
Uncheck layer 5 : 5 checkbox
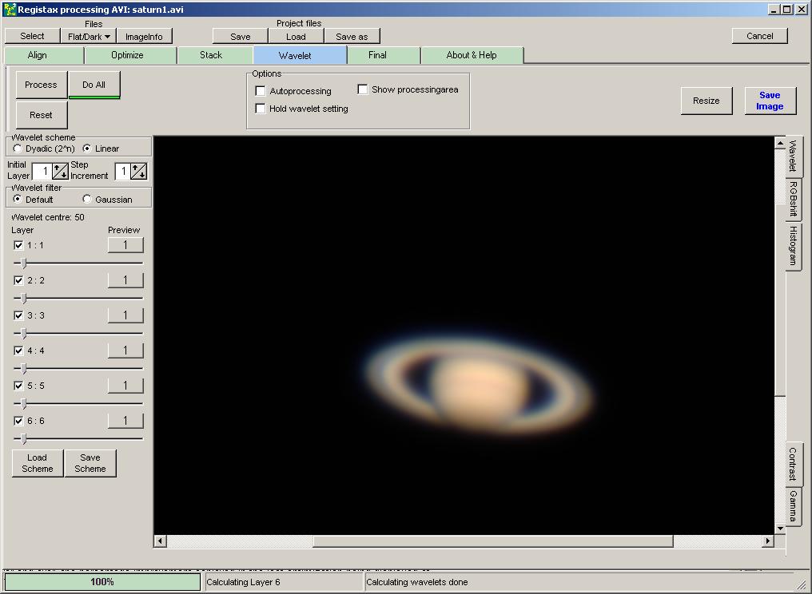pos(18,386)
